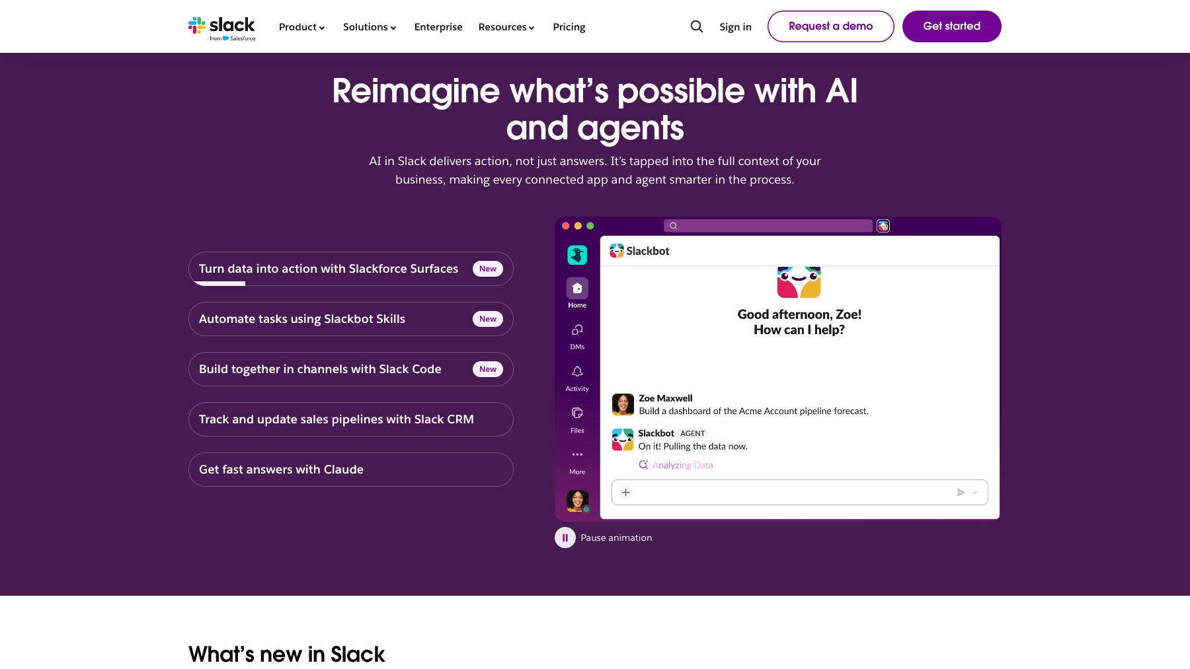
Task: Pause the animation with the pause button
Action: point(565,538)
